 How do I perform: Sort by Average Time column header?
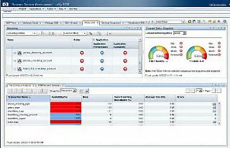[160, 98]
